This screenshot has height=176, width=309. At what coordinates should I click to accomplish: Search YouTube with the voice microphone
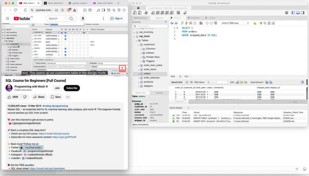pos(83,19)
